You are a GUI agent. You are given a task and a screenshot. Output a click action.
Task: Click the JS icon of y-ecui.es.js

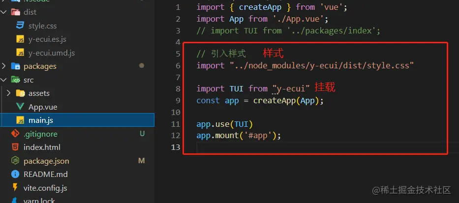point(20,39)
